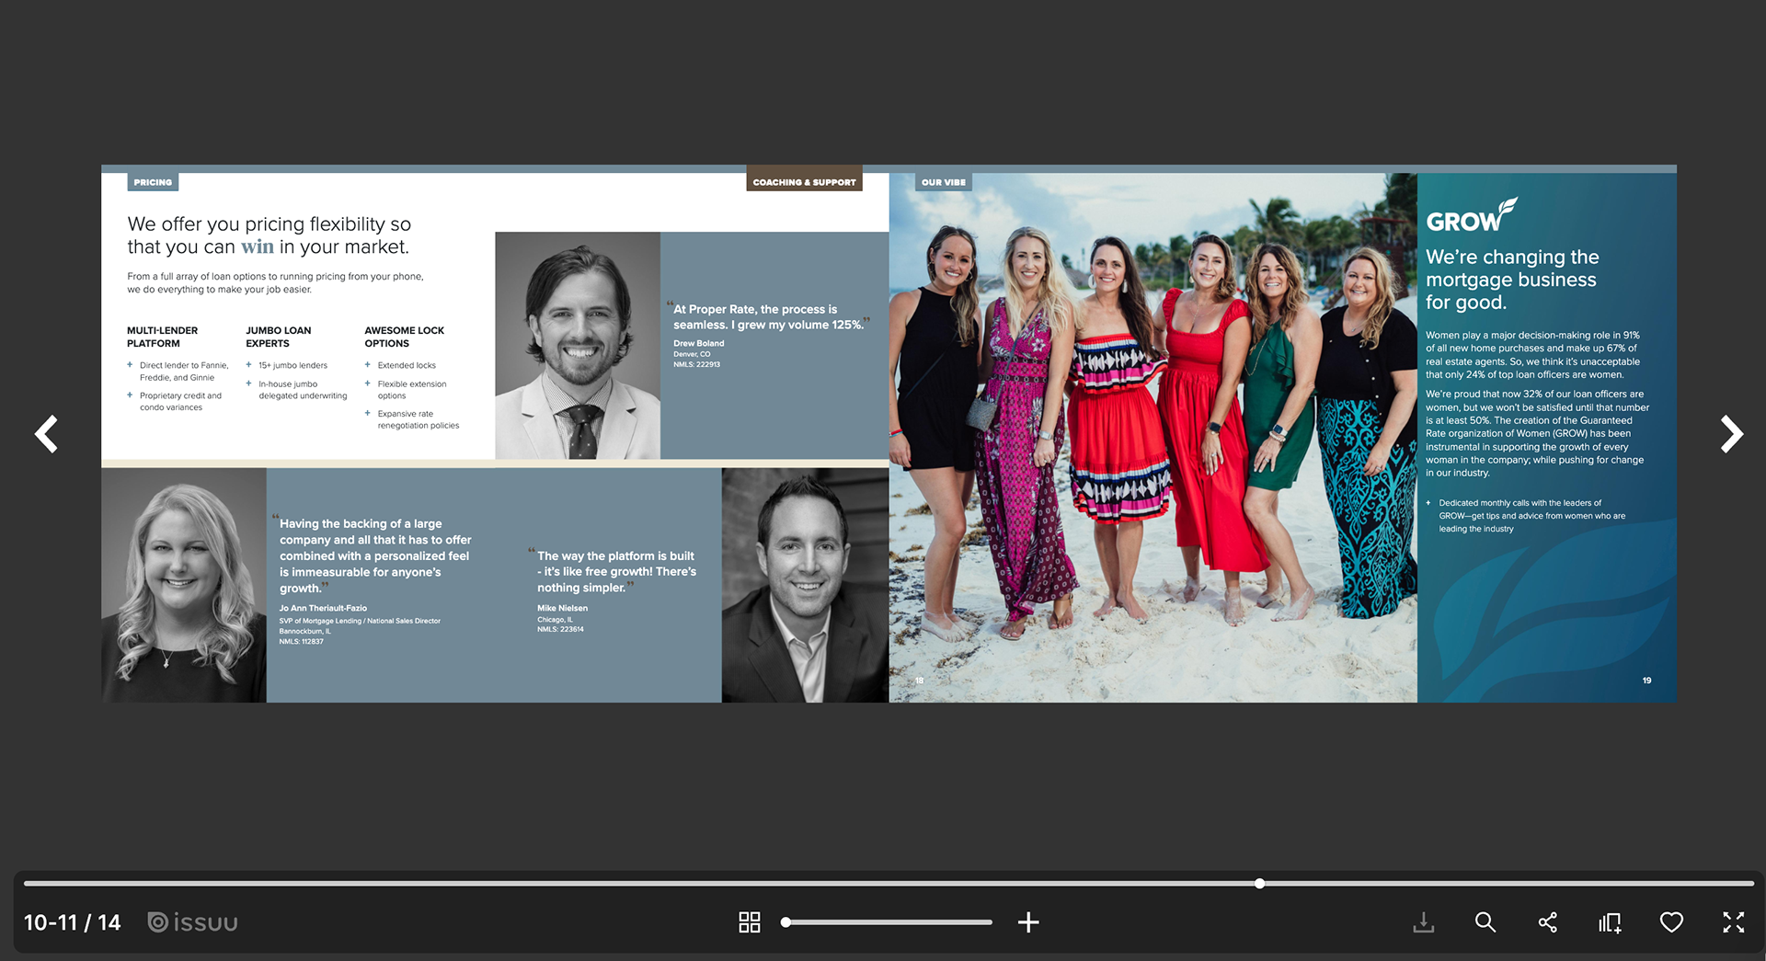Click the OUR VIBE section tag
The width and height of the screenshot is (1766, 961).
click(x=944, y=182)
